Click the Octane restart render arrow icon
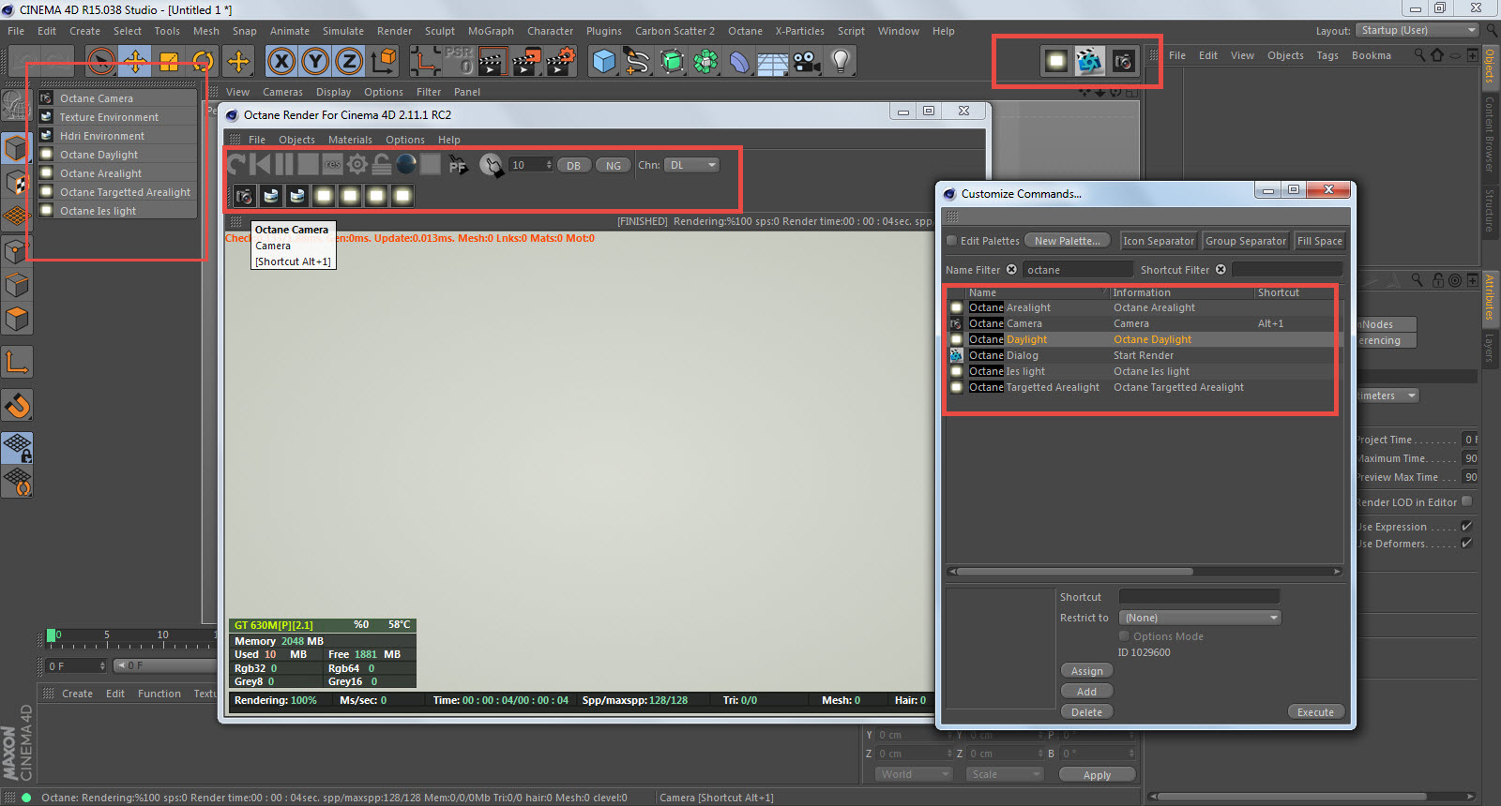Image resolution: width=1501 pixels, height=806 pixels. point(236,165)
